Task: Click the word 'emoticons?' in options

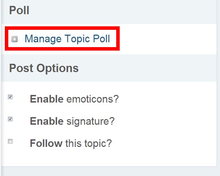Action: pyautogui.click(x=92, y=99)
